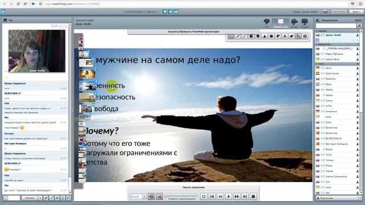Switch to the Video camera tab
The height and width of the screenshot is (205, 365).
click(x=294, y=23)
